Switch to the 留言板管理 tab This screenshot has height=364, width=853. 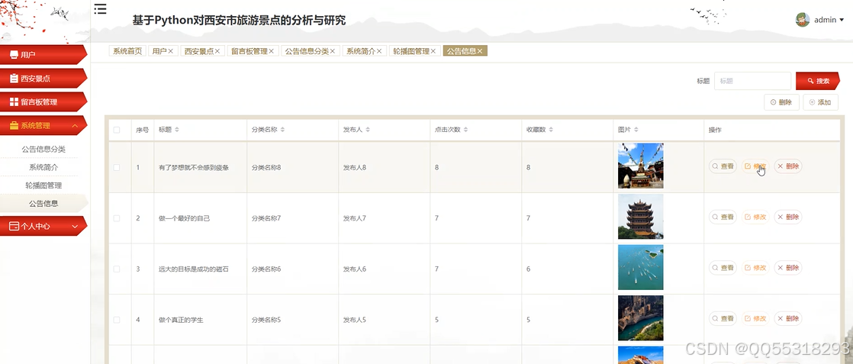coord(249,50)
